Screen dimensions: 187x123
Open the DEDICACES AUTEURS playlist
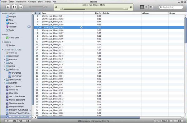pyautogui.click(x=18, y=113)
